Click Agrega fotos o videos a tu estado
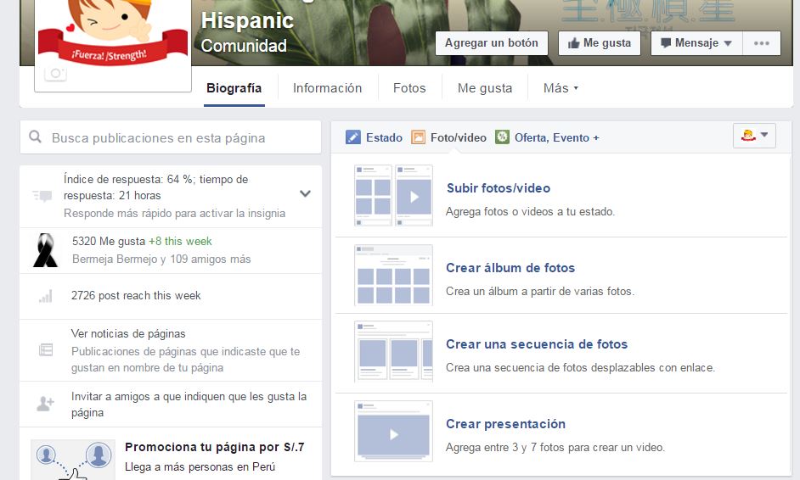The width and height of the screenshot is (800, 480). click(530, 211)
